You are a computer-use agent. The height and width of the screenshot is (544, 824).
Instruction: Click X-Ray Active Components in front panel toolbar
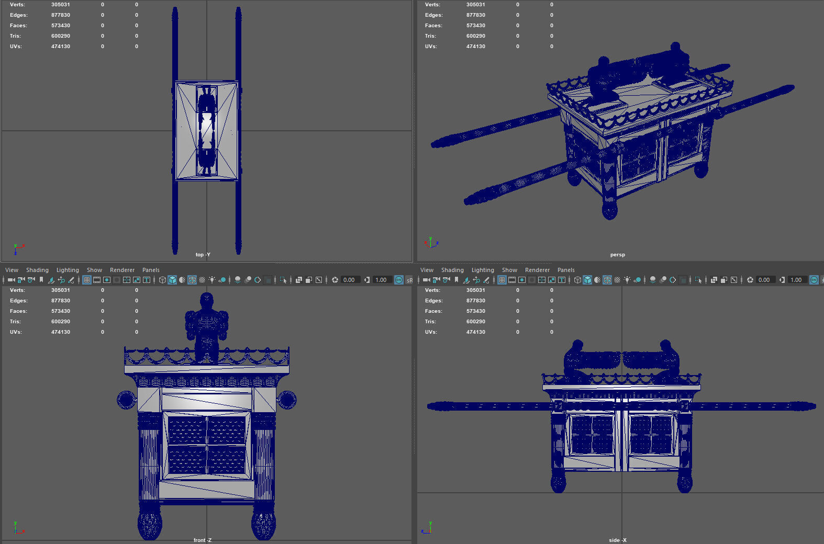pos(309,280)
